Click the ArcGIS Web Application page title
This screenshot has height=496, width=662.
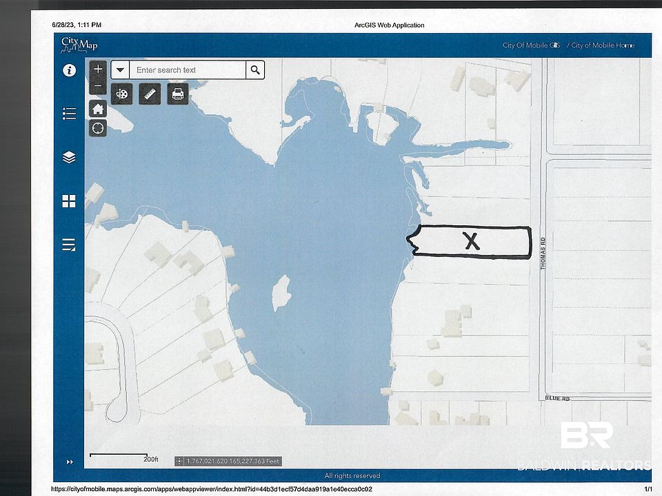(389, 25)
